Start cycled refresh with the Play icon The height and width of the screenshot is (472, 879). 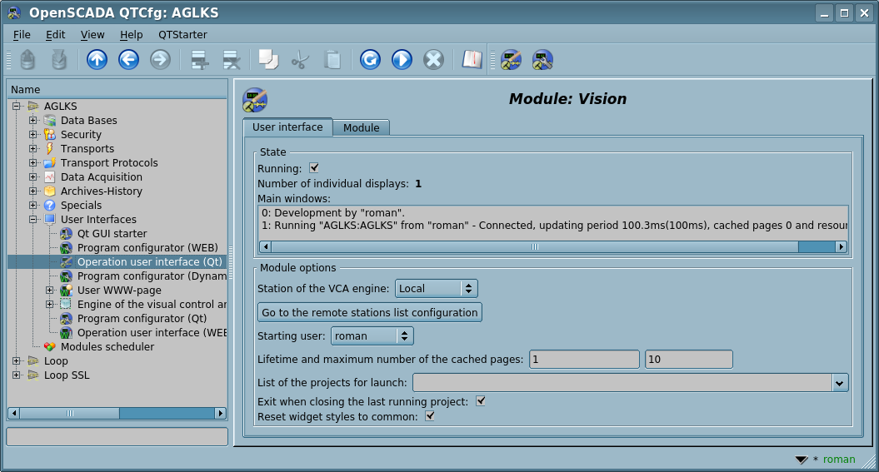pyautogui.click(x=402, y=59)
